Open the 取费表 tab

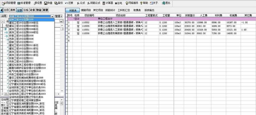point(137,10)
